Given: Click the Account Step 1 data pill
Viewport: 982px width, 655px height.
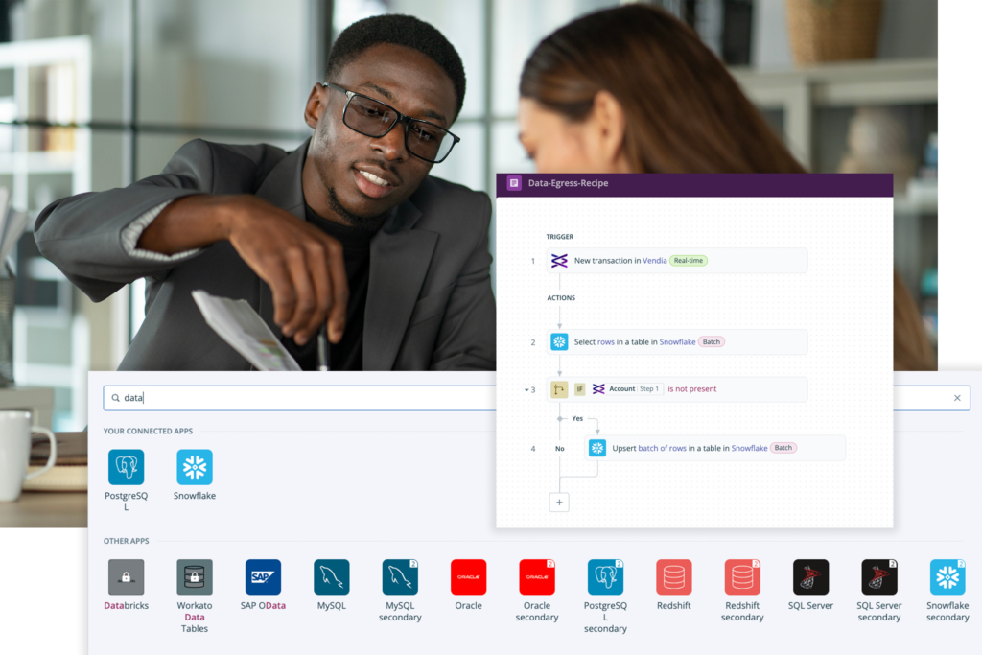Looking at the screenshot, I should click(626, 388).
